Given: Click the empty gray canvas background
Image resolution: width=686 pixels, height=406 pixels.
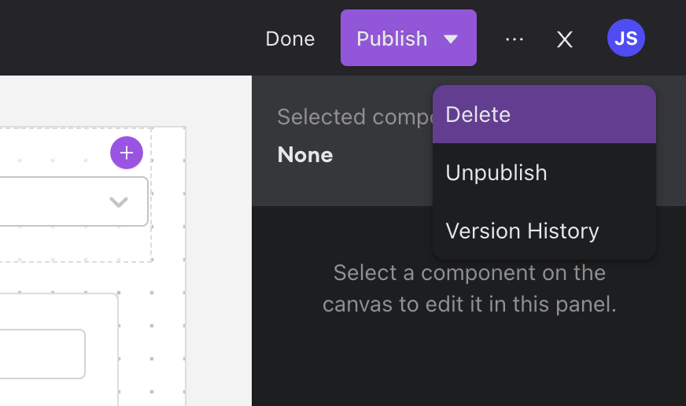Looking at the screenshot, I should click(x=219, y=236).
